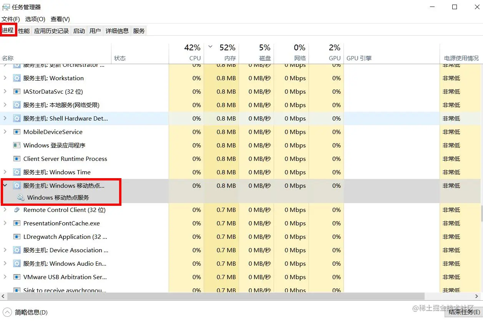Click the MobileDeviceService process icon
This screenshot has height=321, width=483.
(17, 132)
